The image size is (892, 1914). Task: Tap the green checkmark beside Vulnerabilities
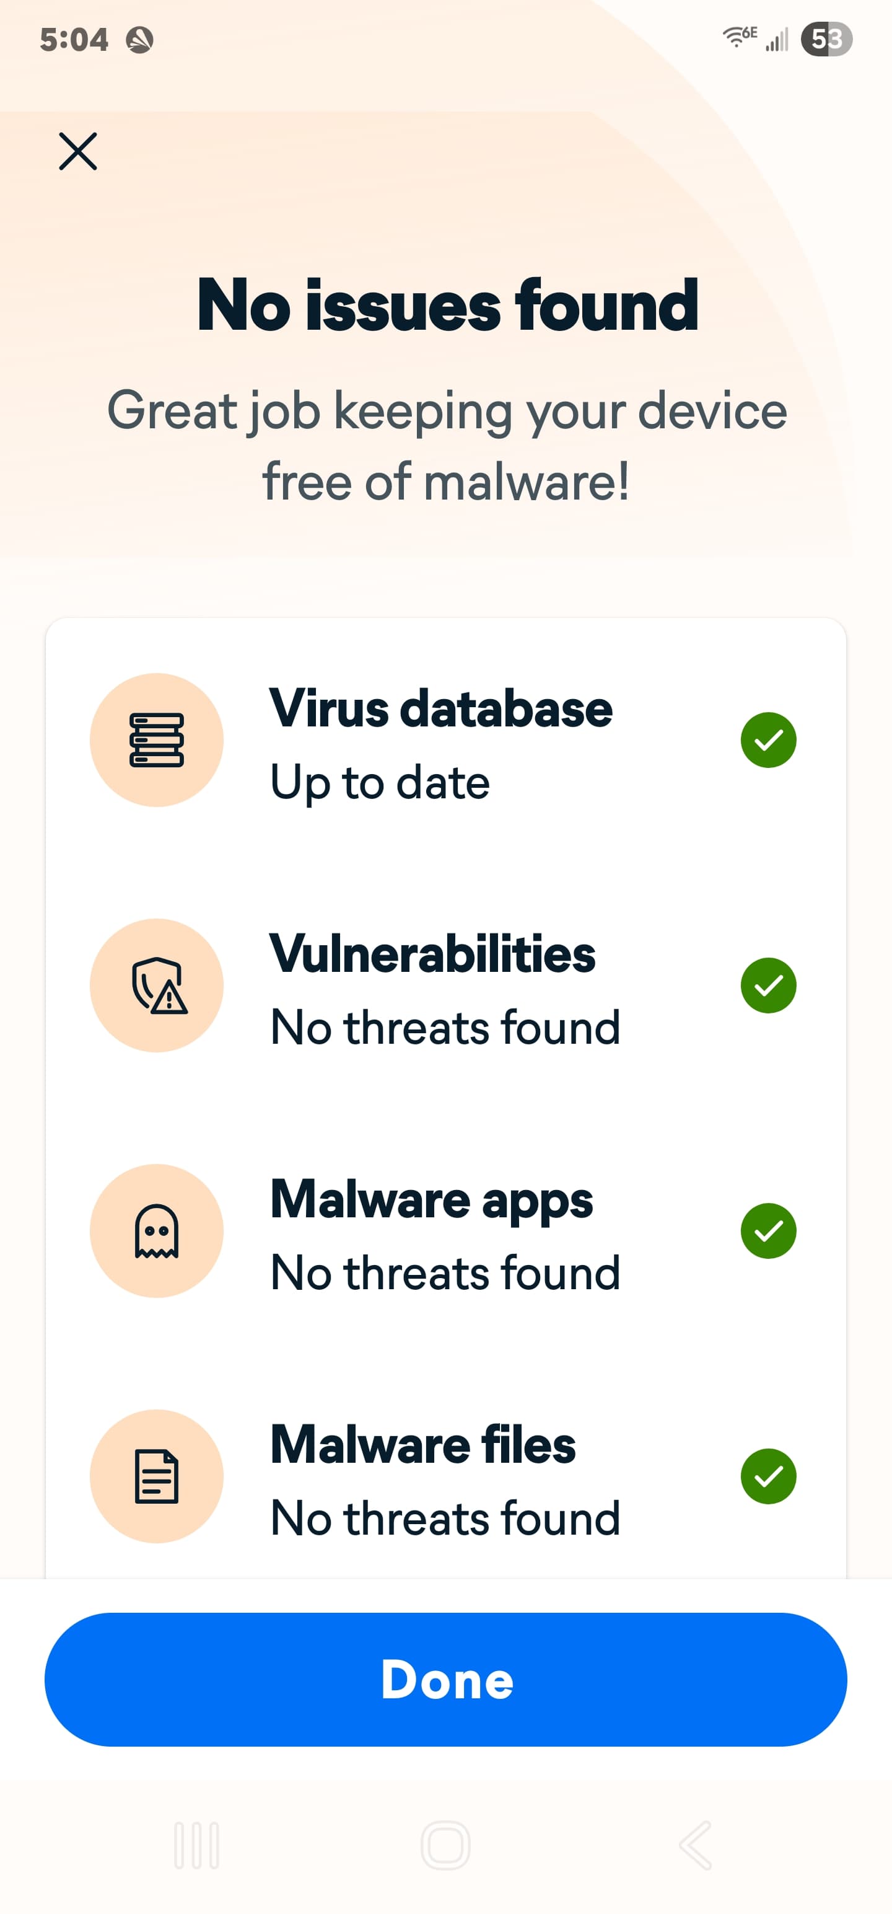point(768,986)
